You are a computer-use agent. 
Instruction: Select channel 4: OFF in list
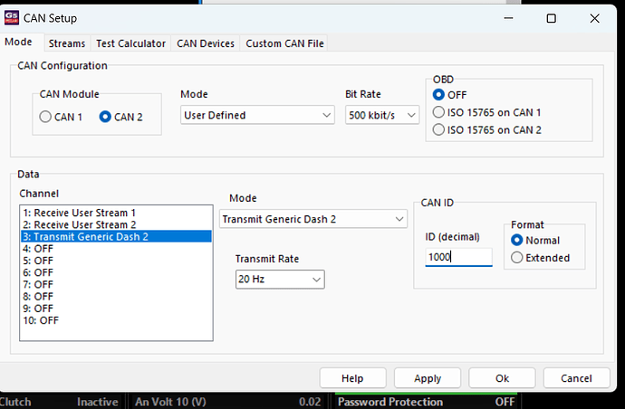point(38,248)
